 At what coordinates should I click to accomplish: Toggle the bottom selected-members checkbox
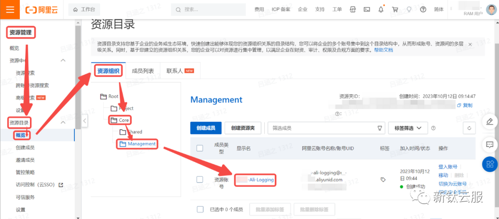point(200,209)
